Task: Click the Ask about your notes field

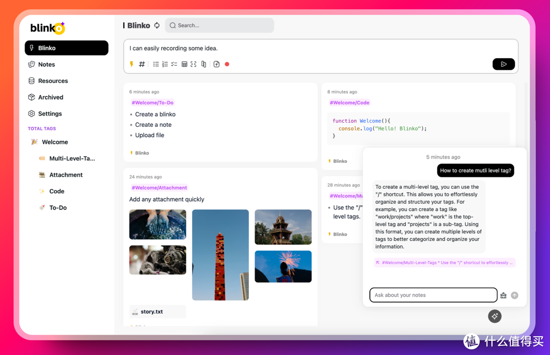Action: (433, 295)
